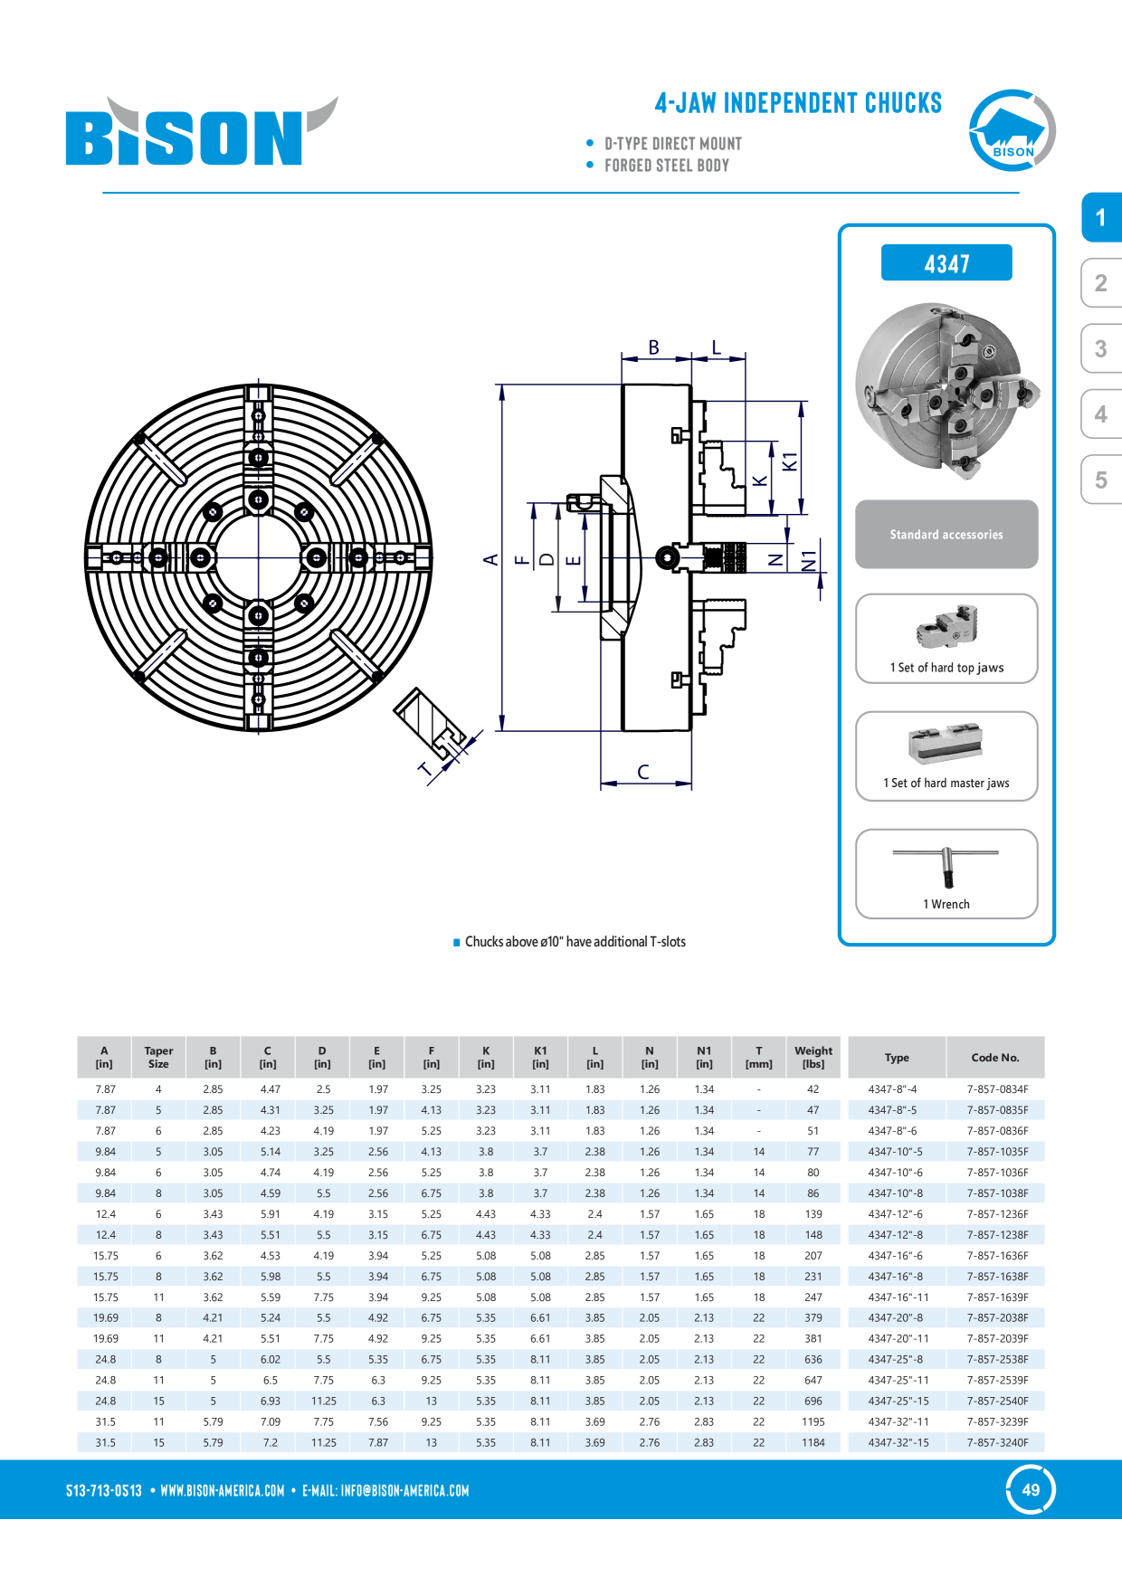Image resolution: width=1122 pixels, height=1587 pixels.
Task: Open section tab 3
Action: [x=1101, y=348]
